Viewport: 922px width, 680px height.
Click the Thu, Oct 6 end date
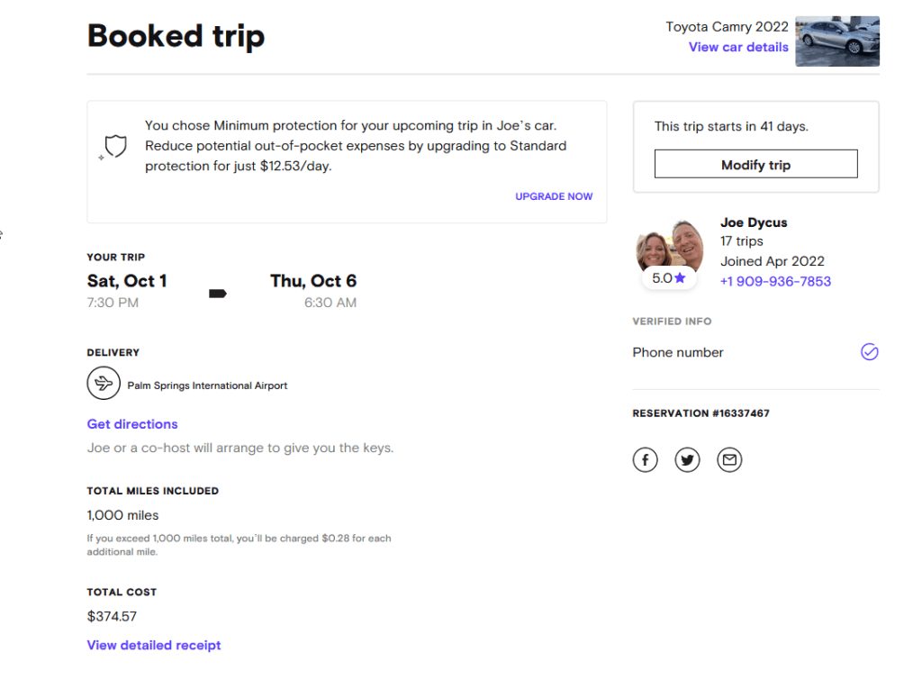[x=313, y=281]
